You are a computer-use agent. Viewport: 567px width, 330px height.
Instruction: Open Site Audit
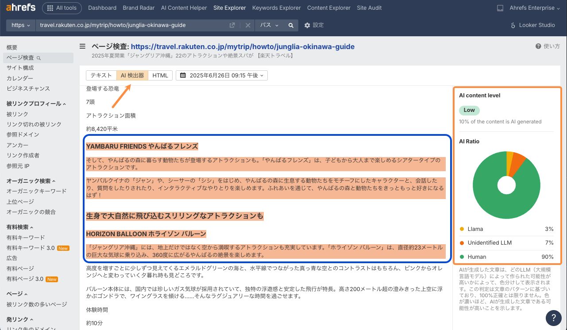(x=369, y=8)
